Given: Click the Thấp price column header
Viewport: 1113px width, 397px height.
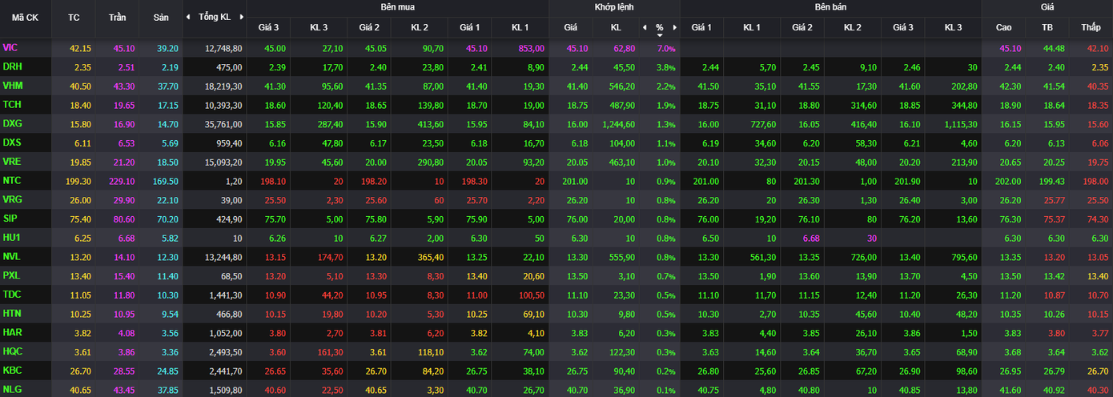Looking at the screenshot, I should click(1091, 27).
